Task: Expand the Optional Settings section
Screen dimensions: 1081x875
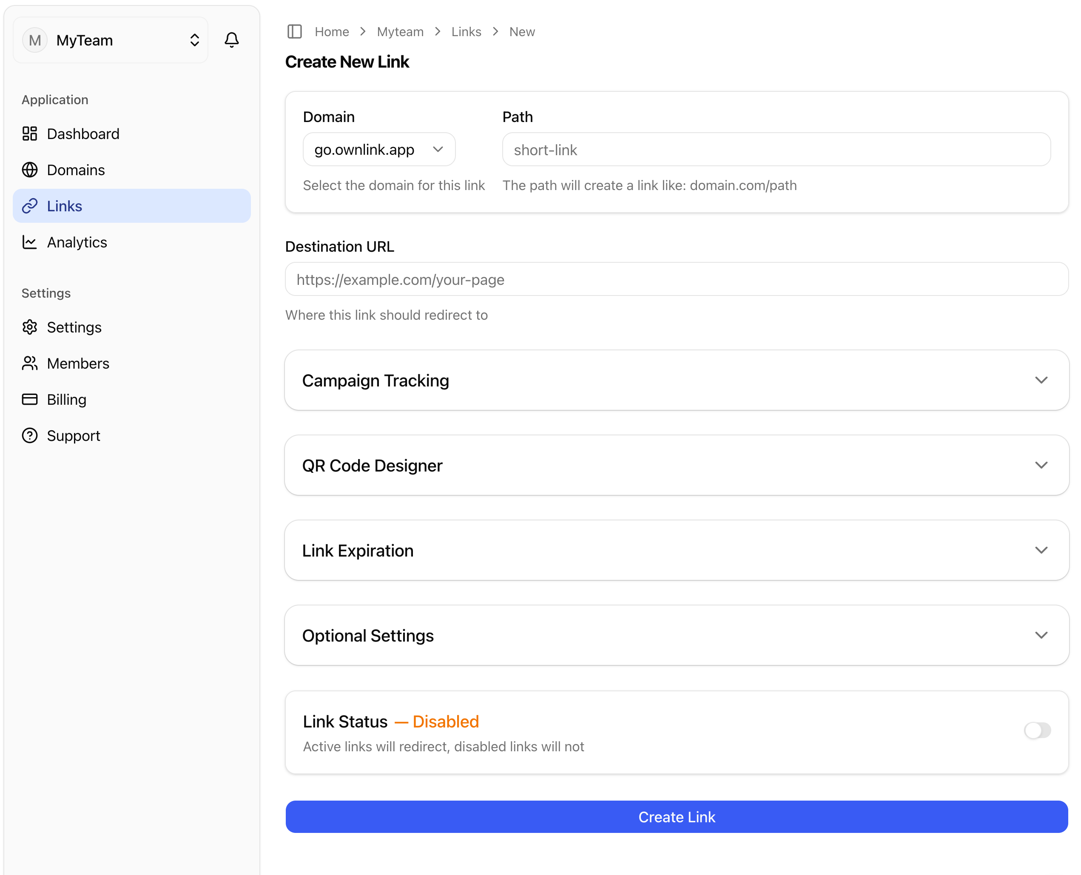Action: pyautogui.click(x=676, y=635)
